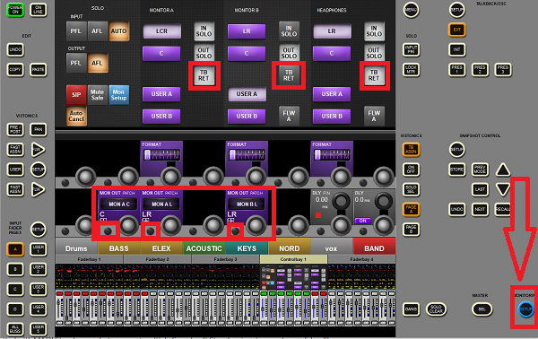Open the MON A L patch field
This screenshot has width=538, height=339.
161,204
